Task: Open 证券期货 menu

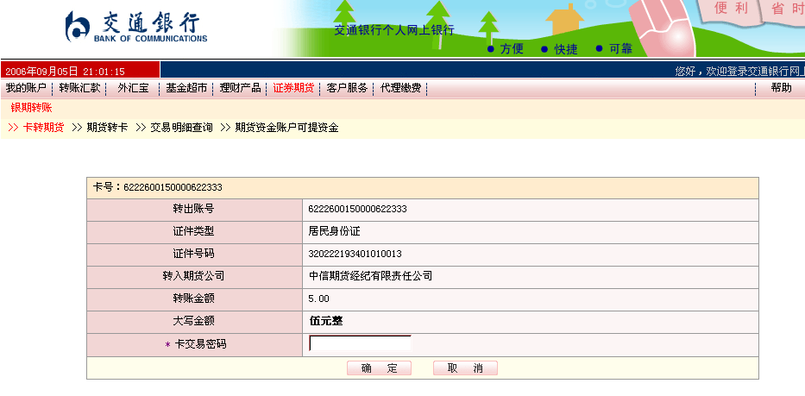Action: click(293, 88)
